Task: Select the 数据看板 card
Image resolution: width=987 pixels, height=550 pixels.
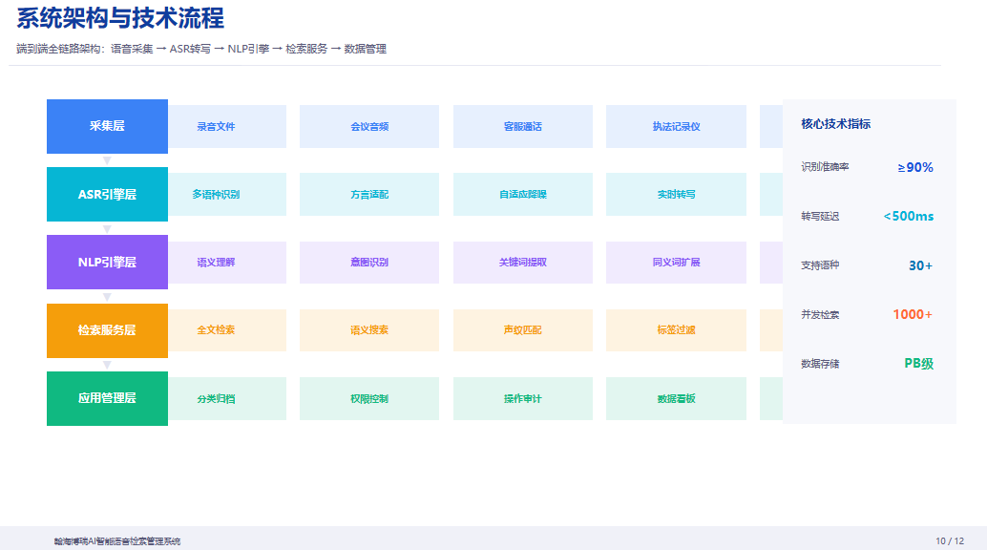Action: [x=676, y=399]
